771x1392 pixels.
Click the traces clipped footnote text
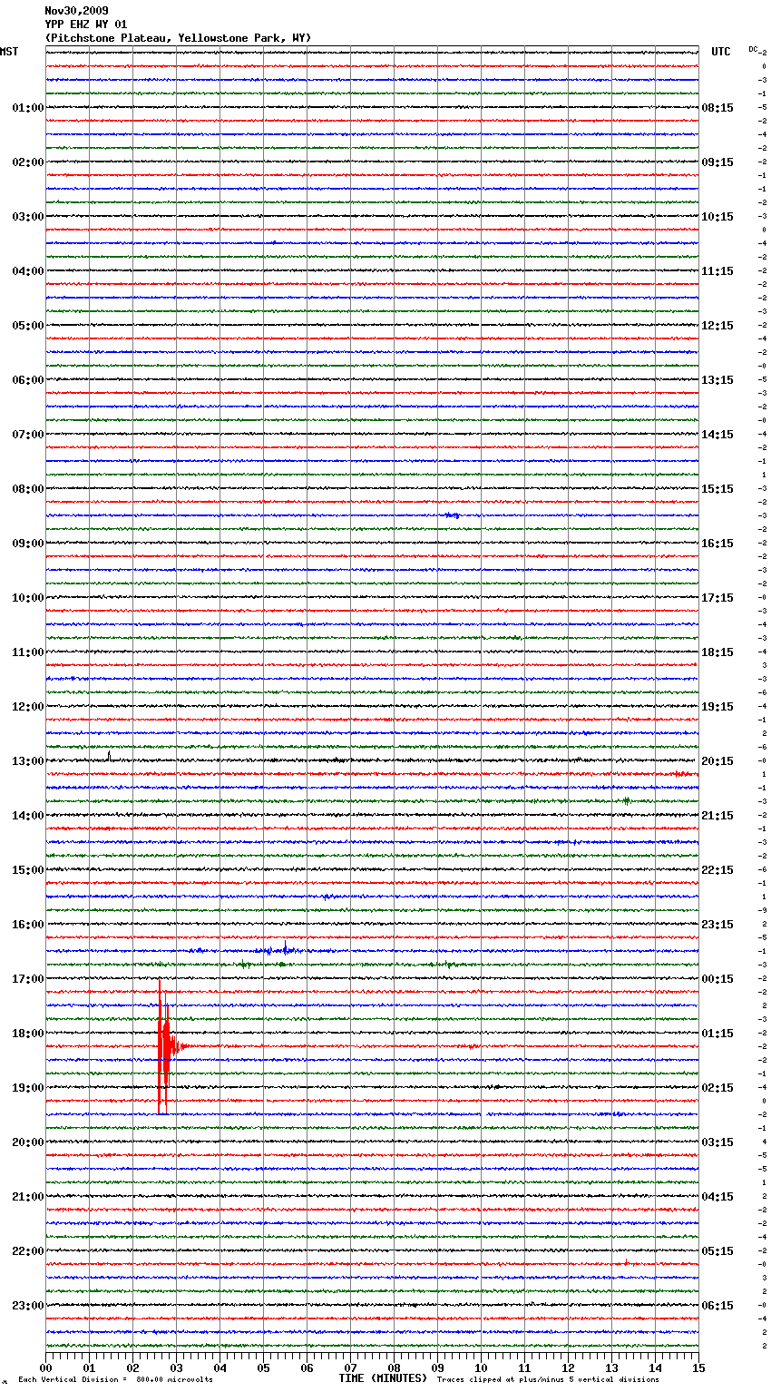548,1380
